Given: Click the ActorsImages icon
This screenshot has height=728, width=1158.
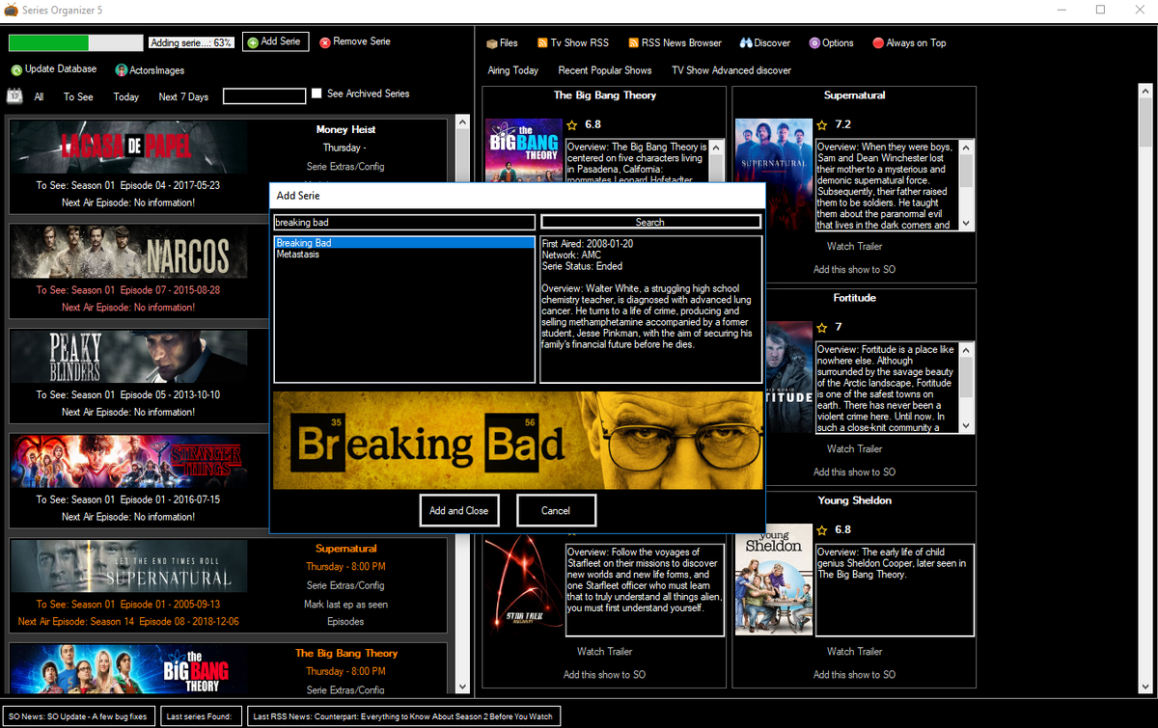Looking at the screenshot, I should [122, 69].
